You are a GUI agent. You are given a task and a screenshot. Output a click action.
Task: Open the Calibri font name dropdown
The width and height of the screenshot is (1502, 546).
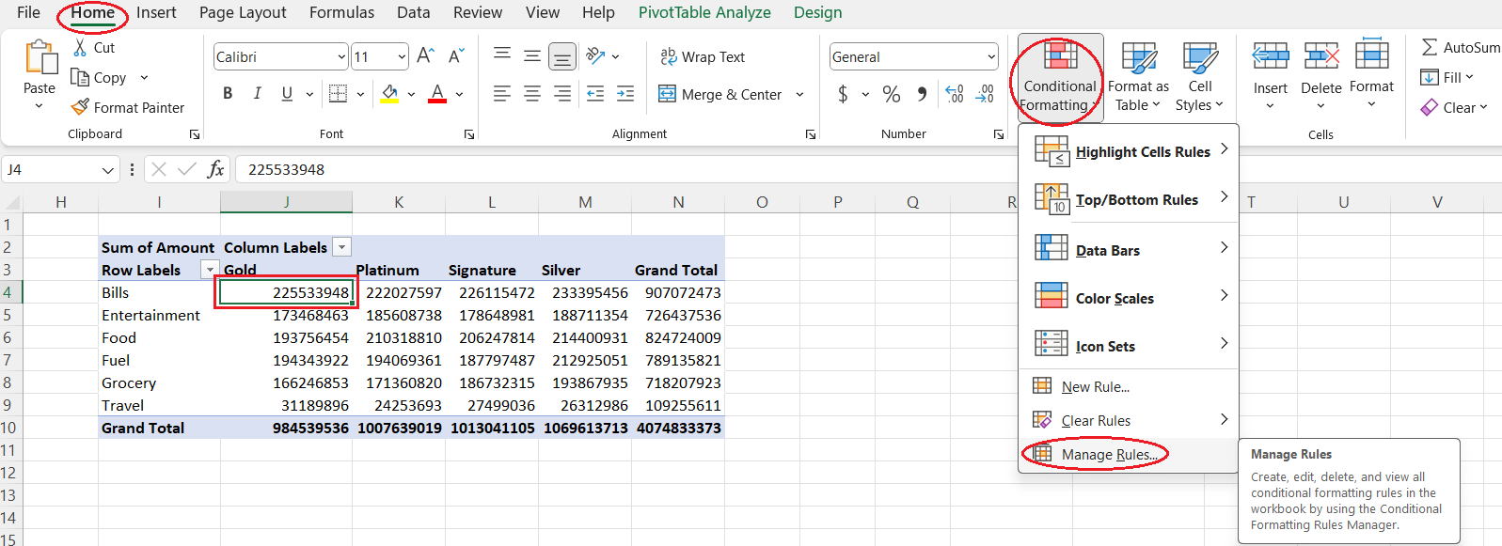click(341, 57)
